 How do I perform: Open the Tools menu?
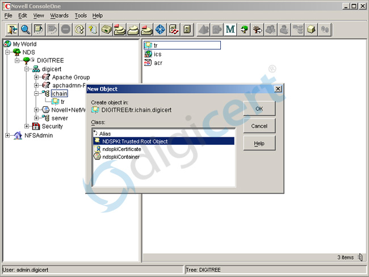[81, 15]
